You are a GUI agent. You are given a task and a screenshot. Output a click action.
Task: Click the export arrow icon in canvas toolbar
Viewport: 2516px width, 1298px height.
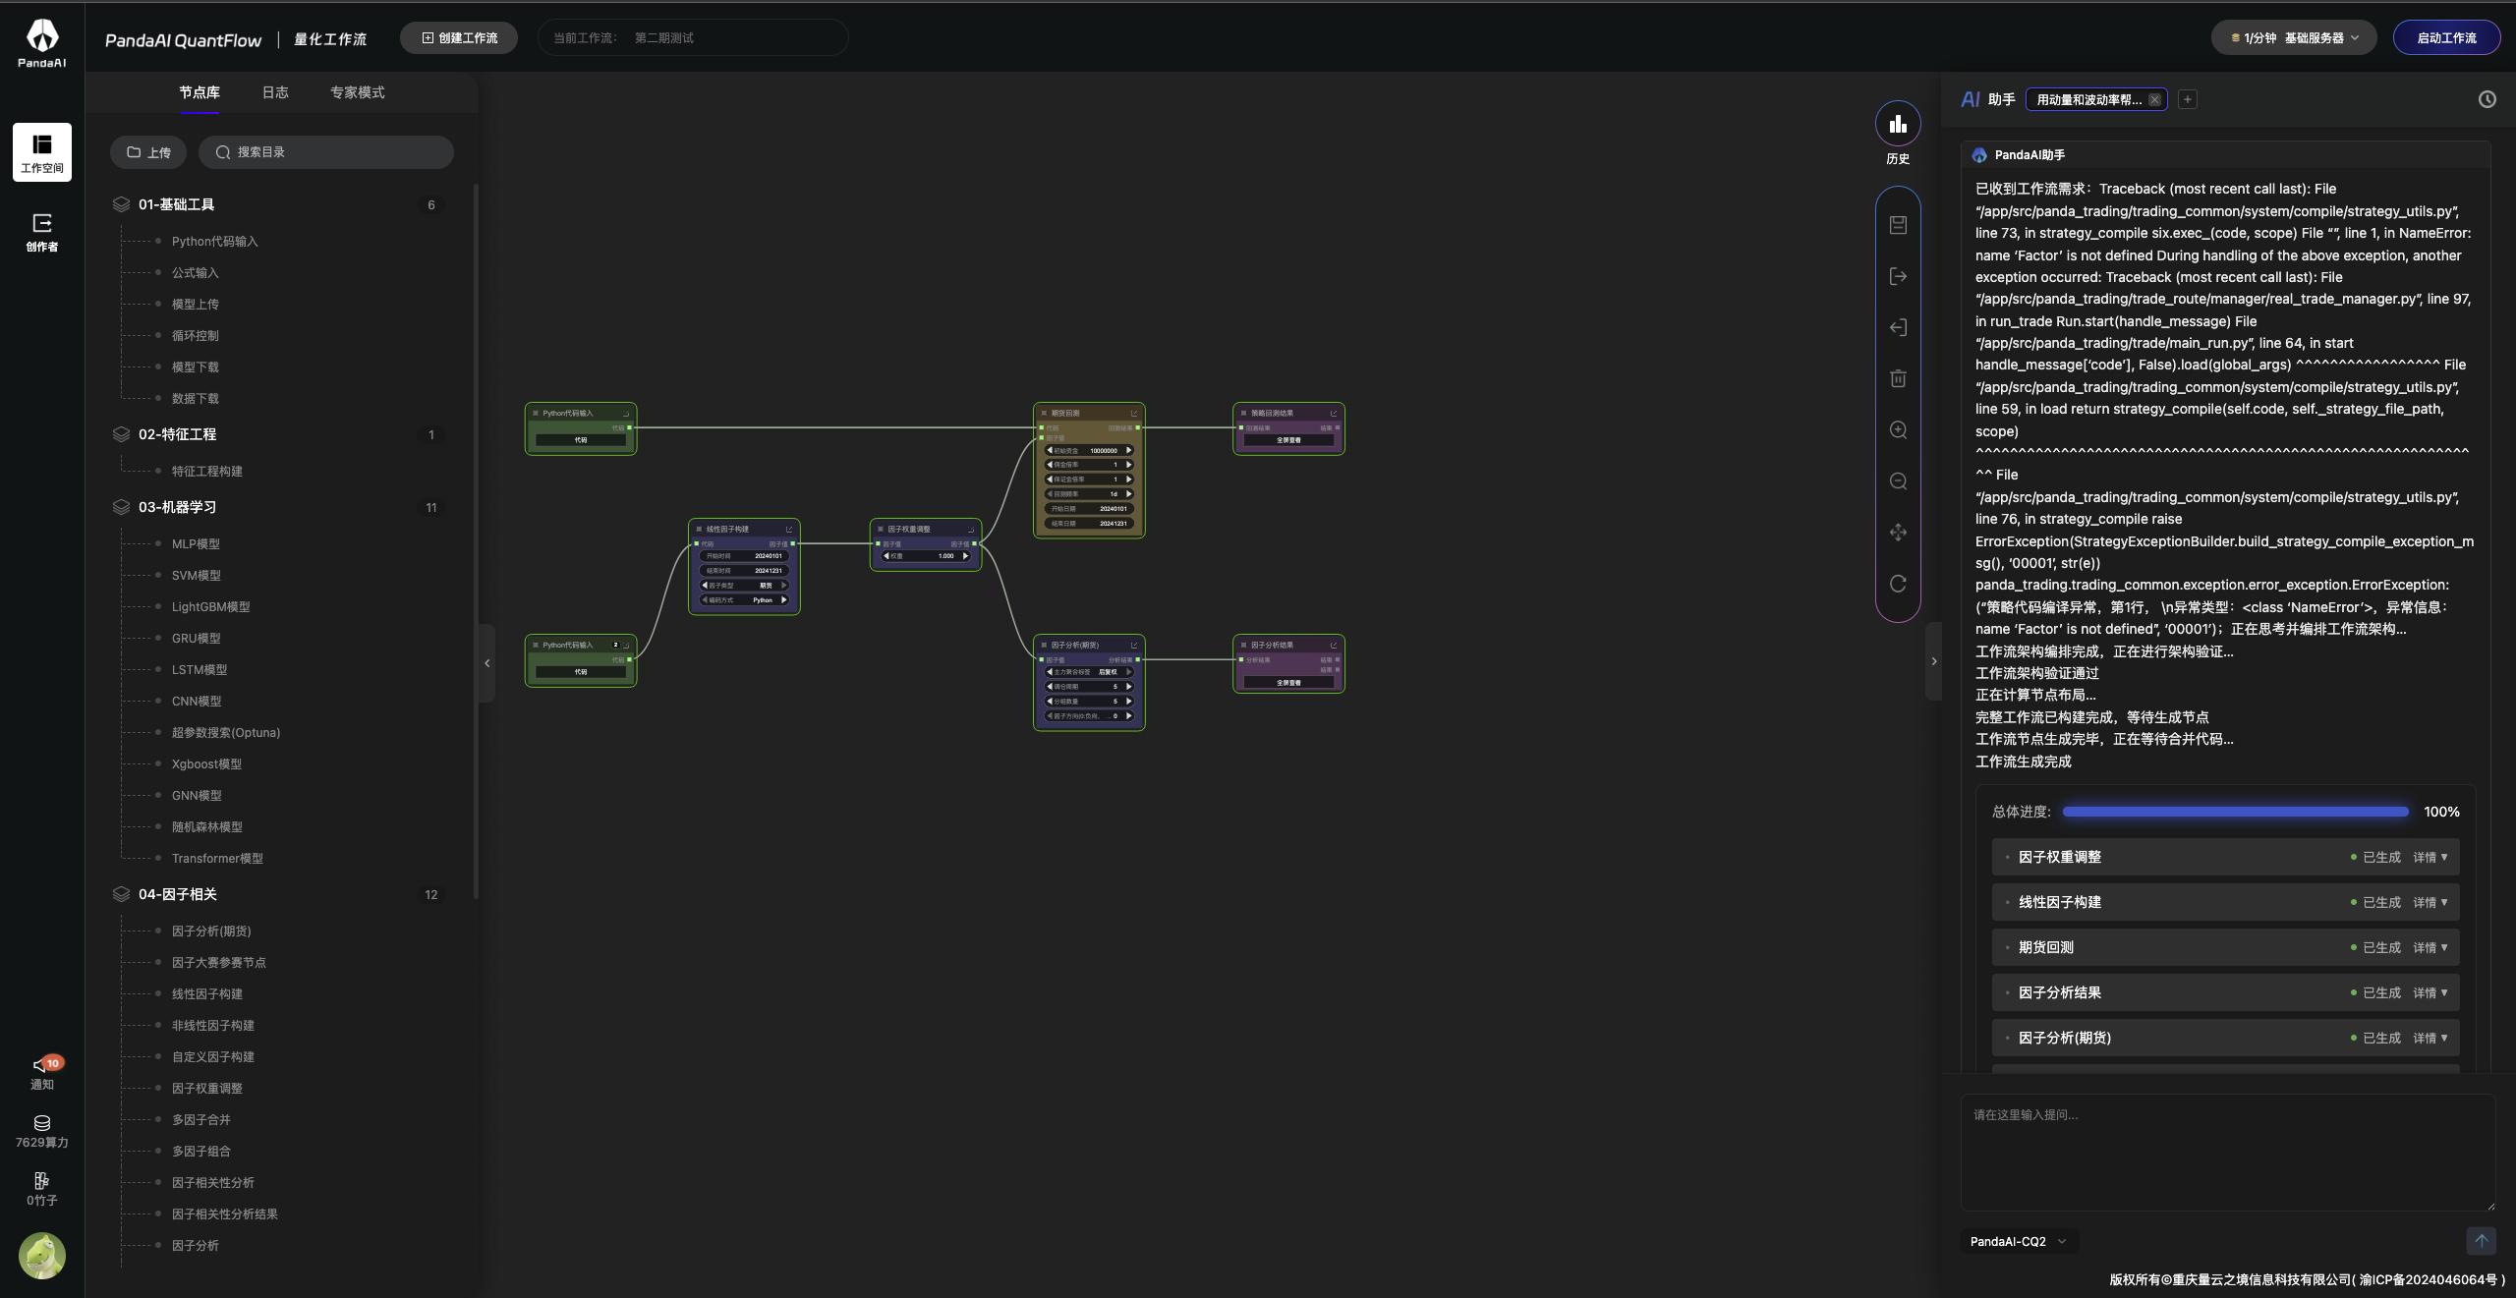point(1898,276)
